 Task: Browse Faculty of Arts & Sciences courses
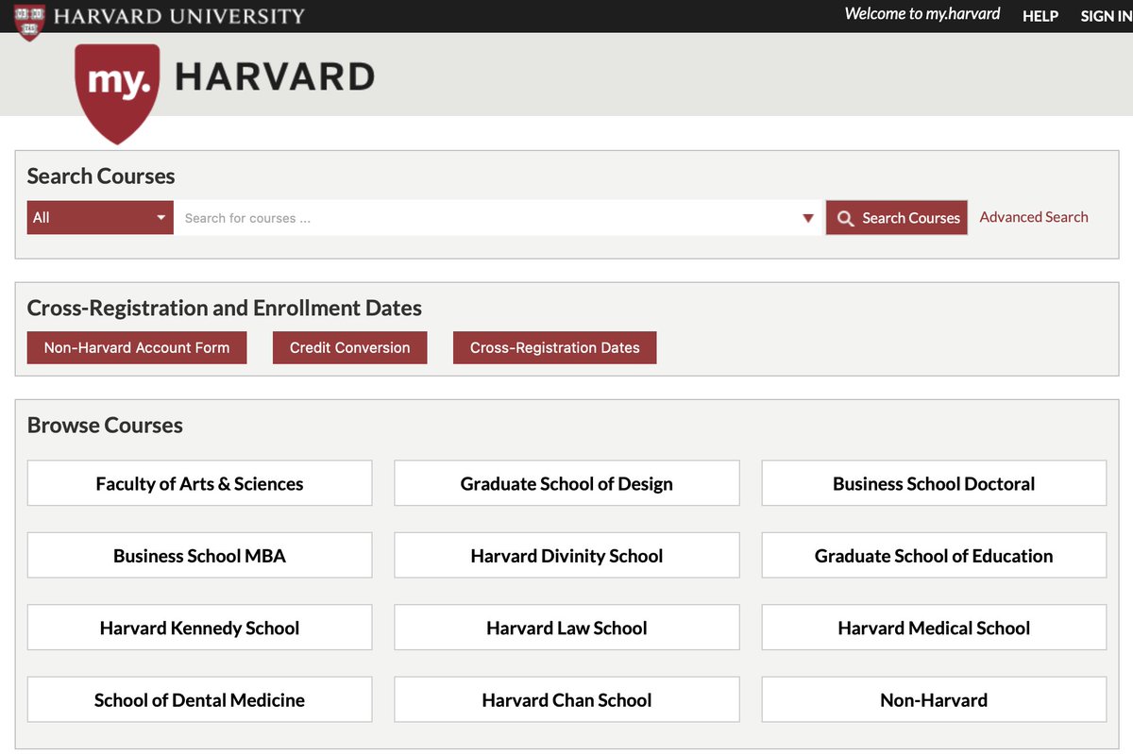pos(199,483)
